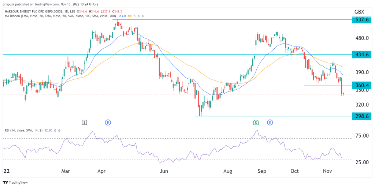Viewport: 375px width, 187px height.
Task: Click the Jun label on time axis
Action: click(x=164, y=171)
